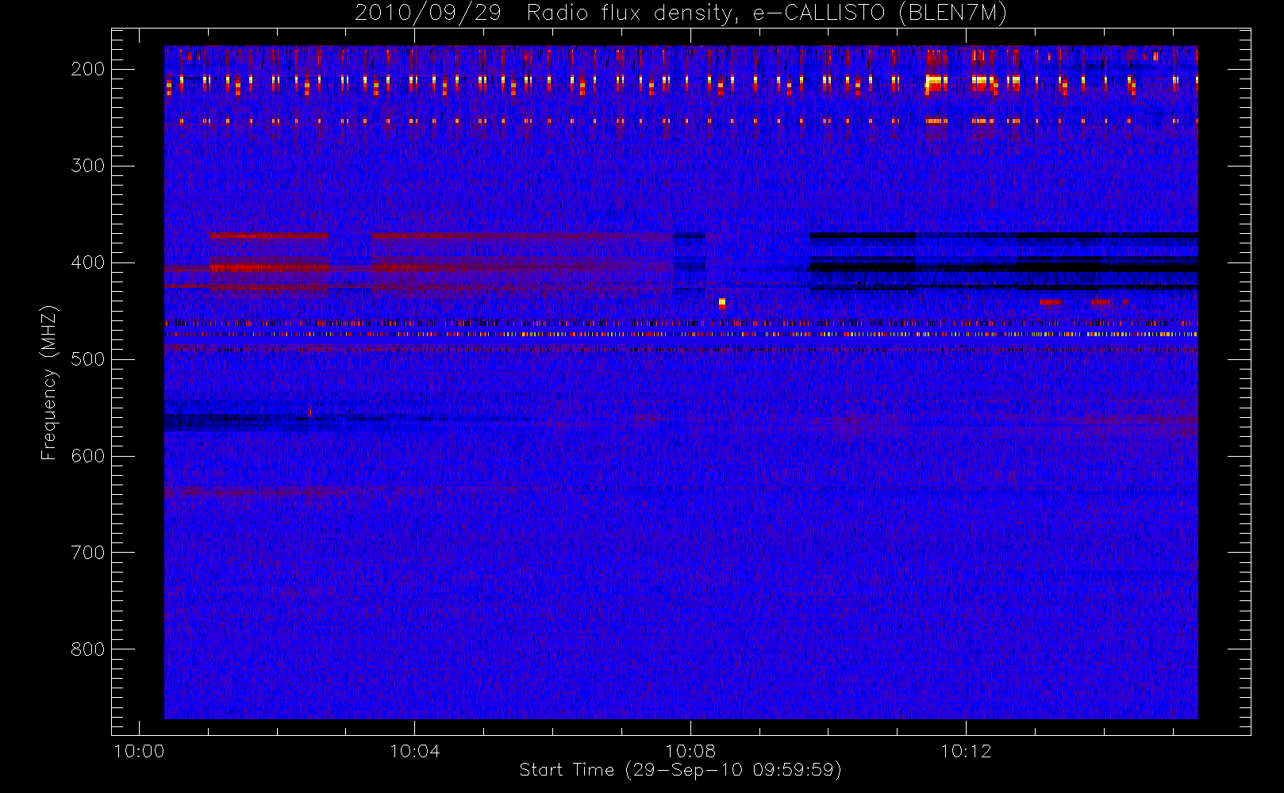Click the 10:04 time tick label
Viewport: 1284px width, 793px height.
414,751
